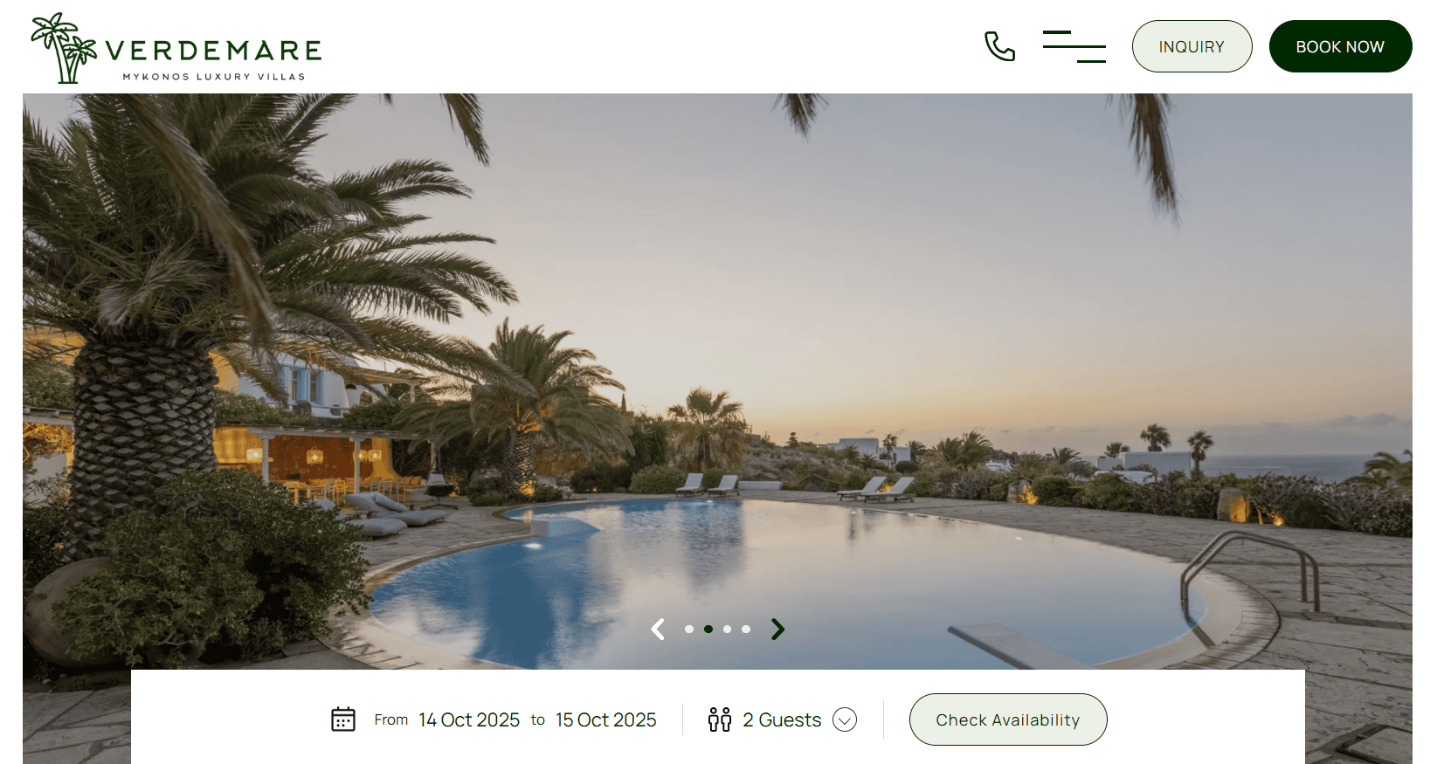Image resolution: width=1437 pixels, height=764 pixels.
Task: Expand the guests dropdown chevron
Action: [845, 719]
